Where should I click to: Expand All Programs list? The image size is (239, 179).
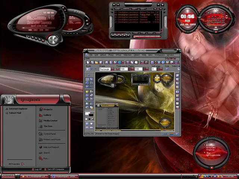16,164
